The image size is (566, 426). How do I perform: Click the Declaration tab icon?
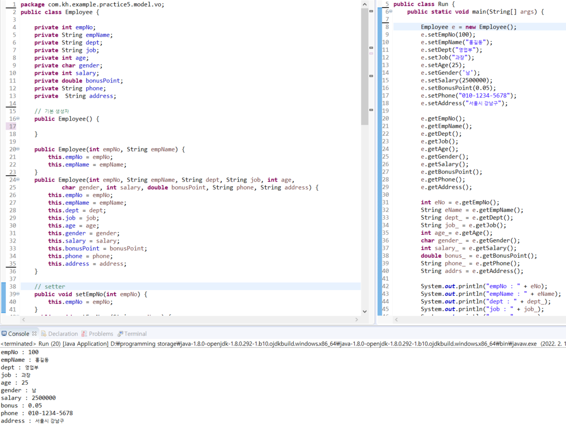click(44, 334)
